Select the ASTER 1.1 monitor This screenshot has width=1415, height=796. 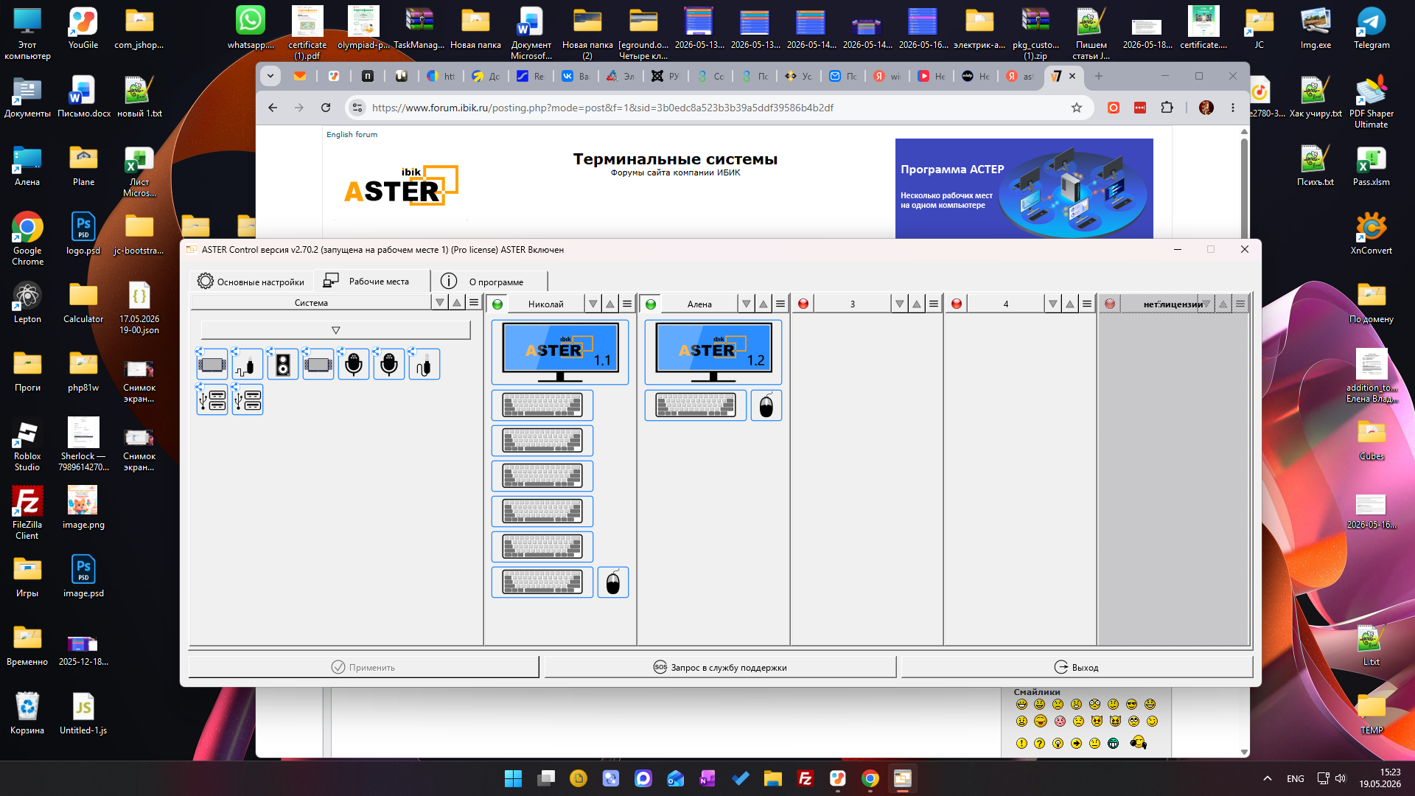point(560,352)
